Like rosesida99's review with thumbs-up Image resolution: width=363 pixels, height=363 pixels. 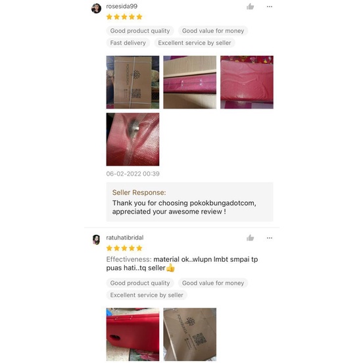[x=250, y=7]
